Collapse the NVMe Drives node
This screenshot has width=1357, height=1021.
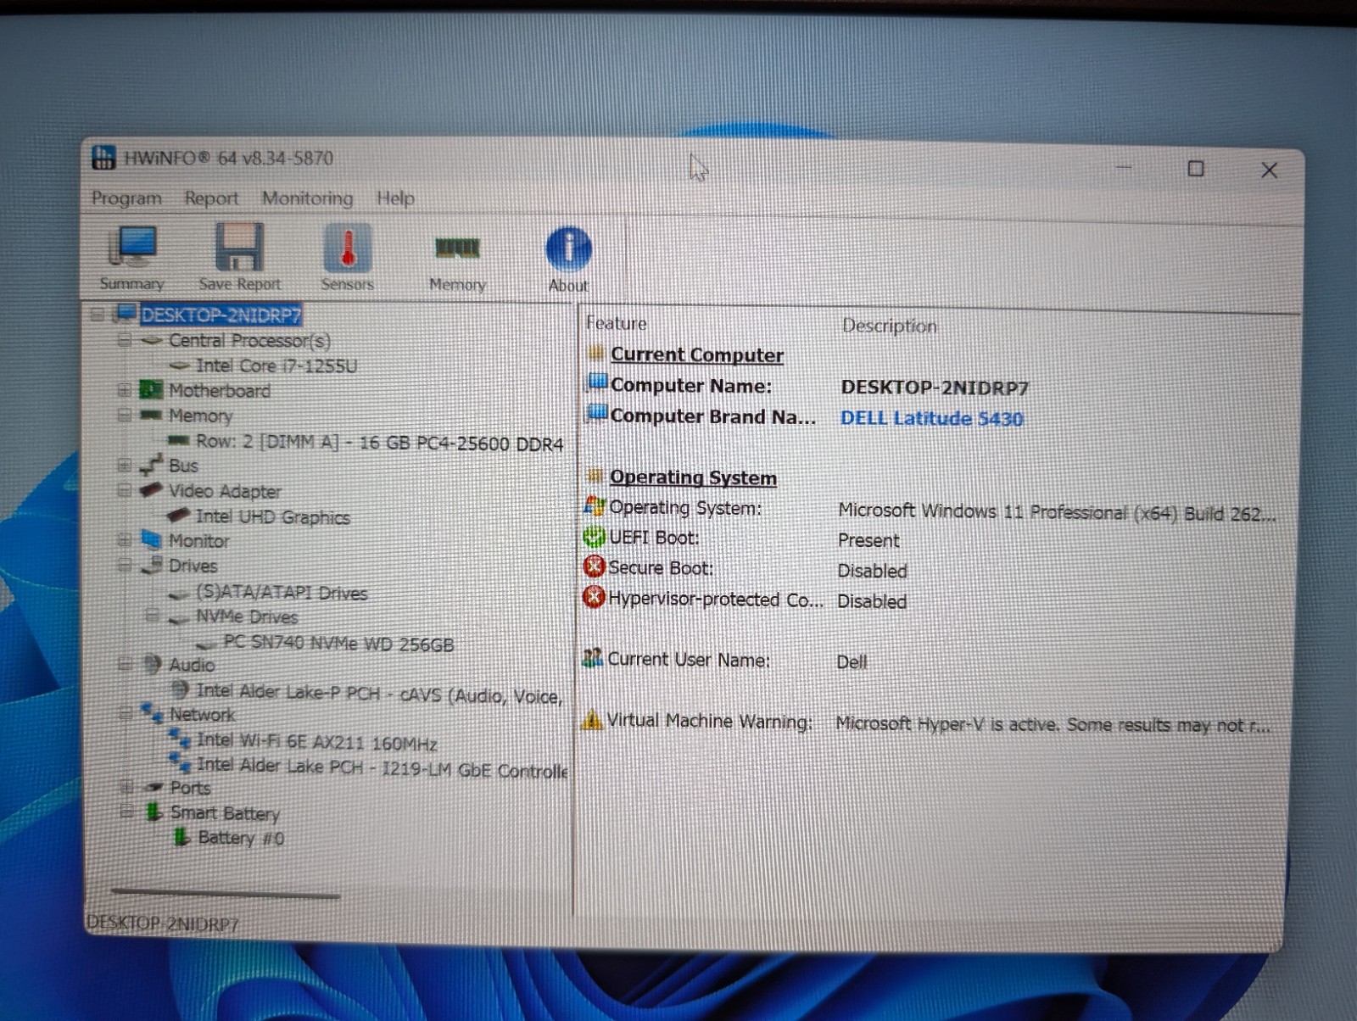pyautogui.click(x=152, y=616)
